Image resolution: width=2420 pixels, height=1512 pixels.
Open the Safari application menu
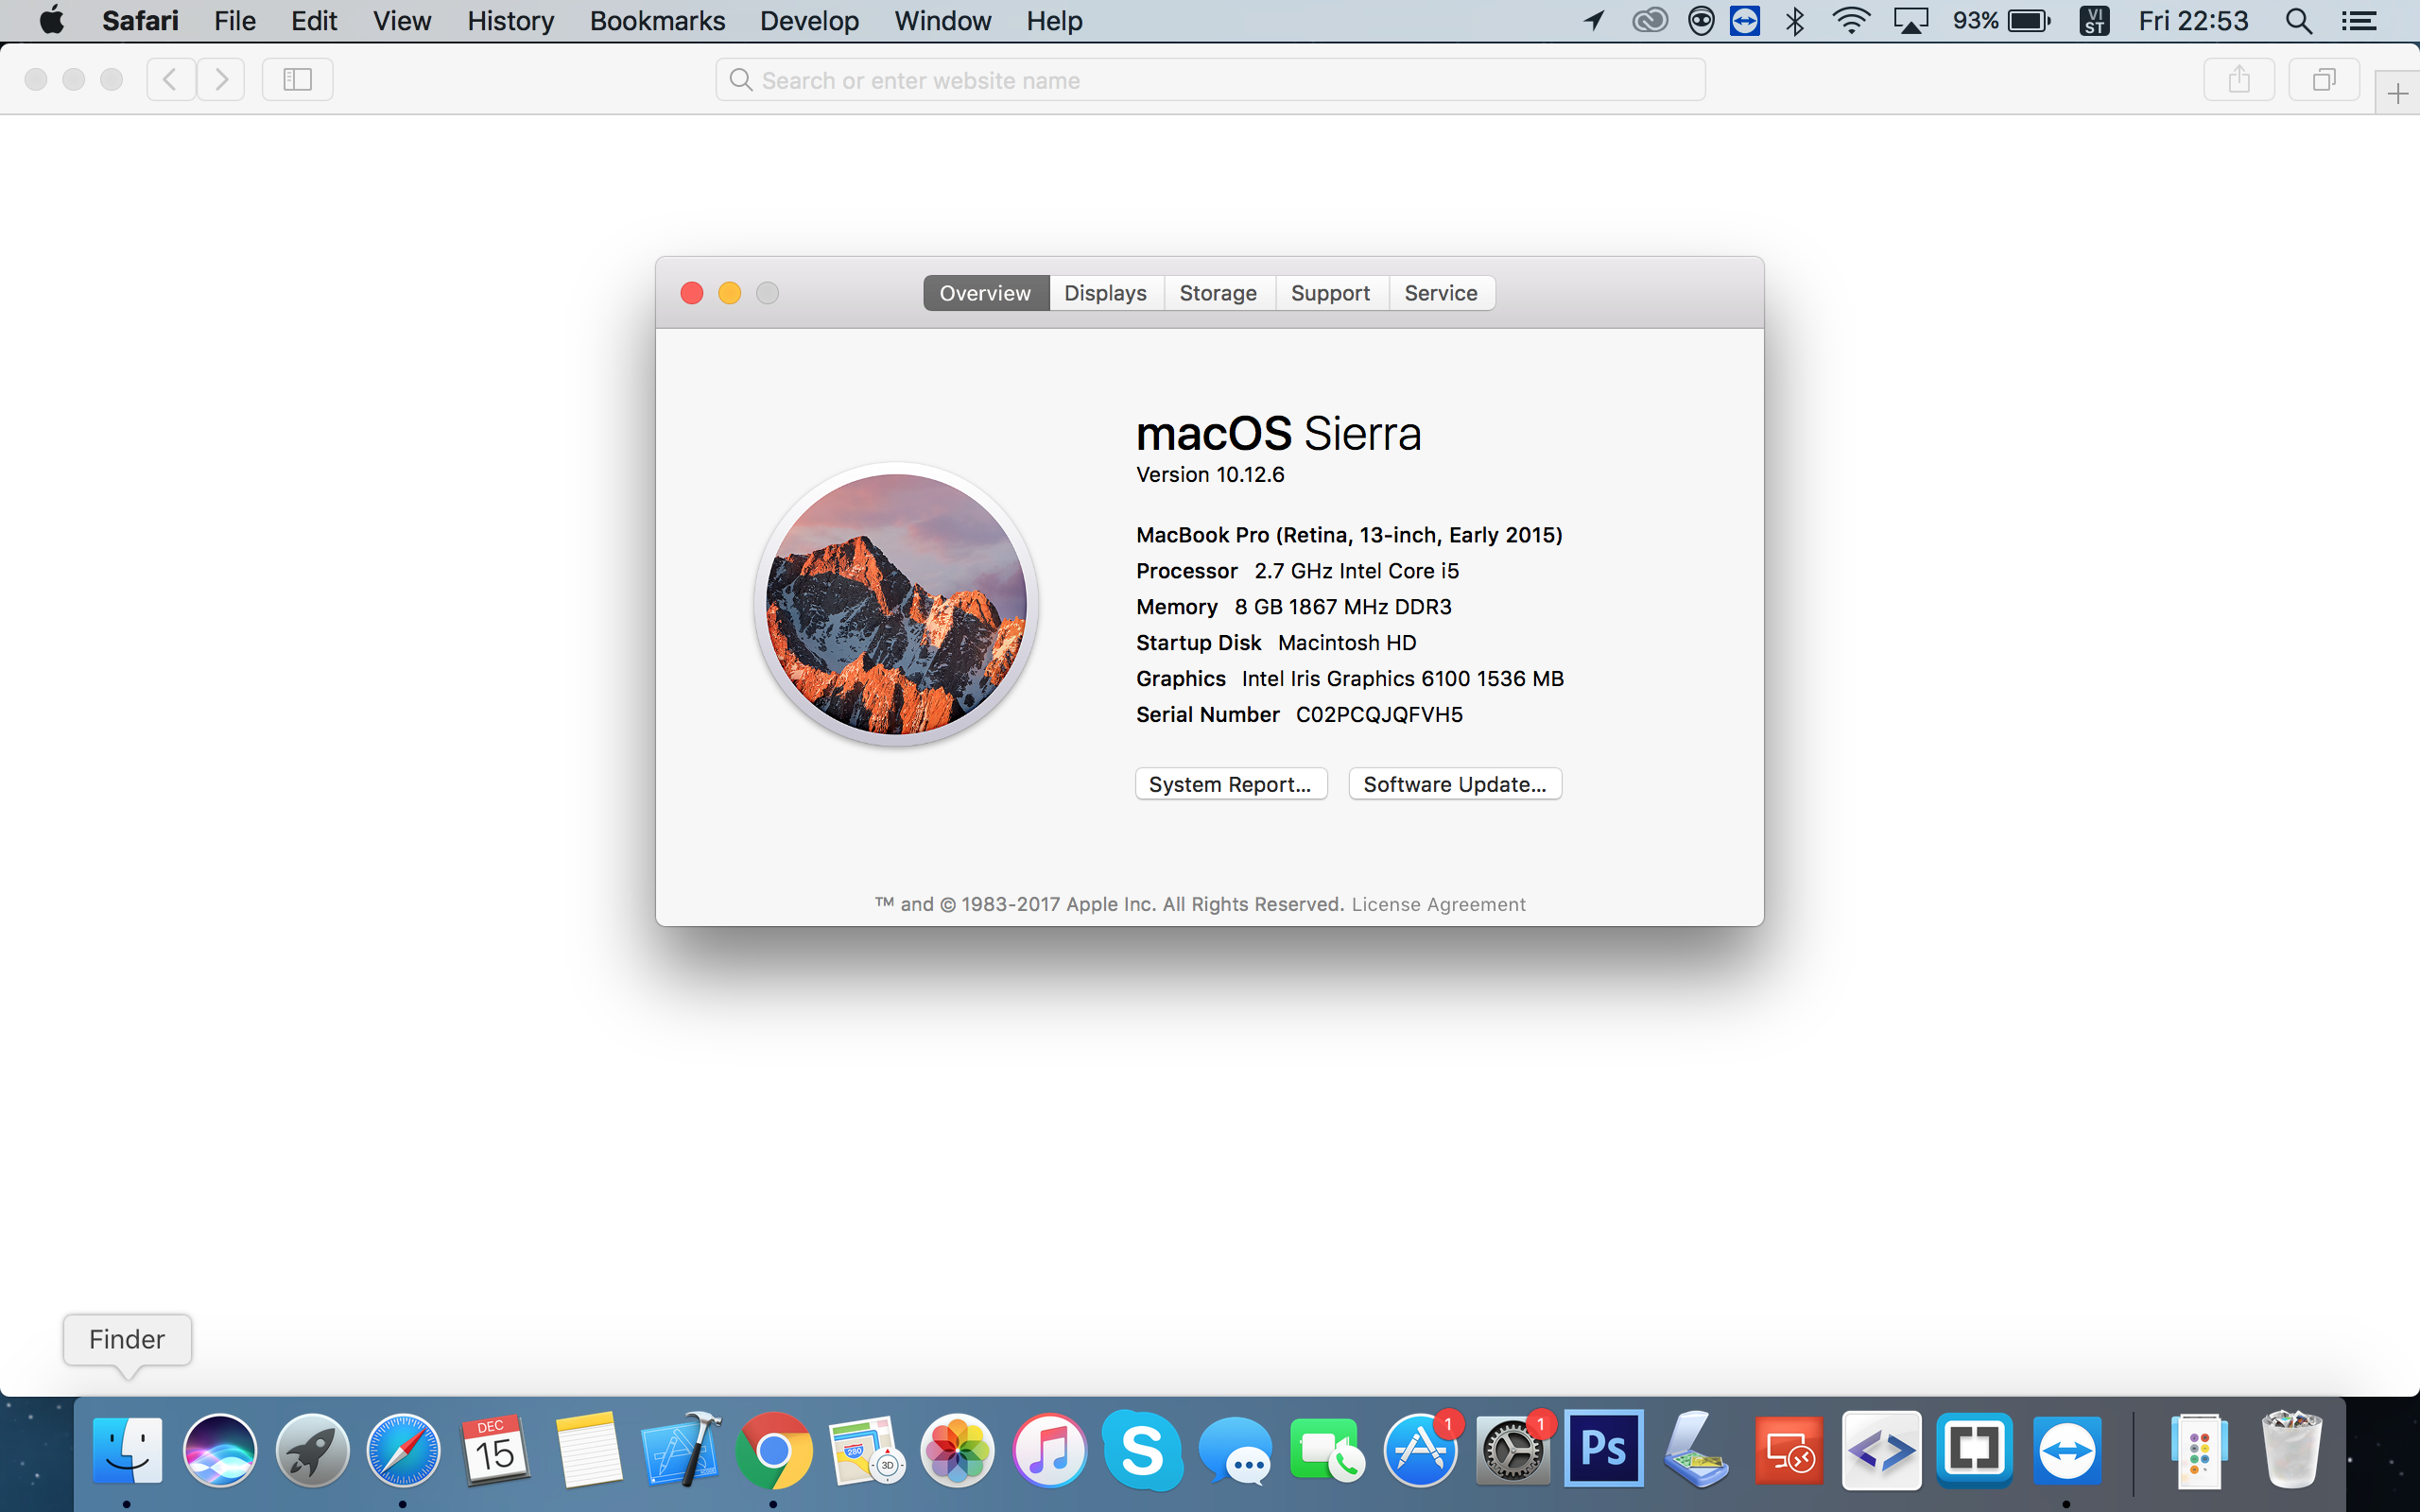(140, 21)
